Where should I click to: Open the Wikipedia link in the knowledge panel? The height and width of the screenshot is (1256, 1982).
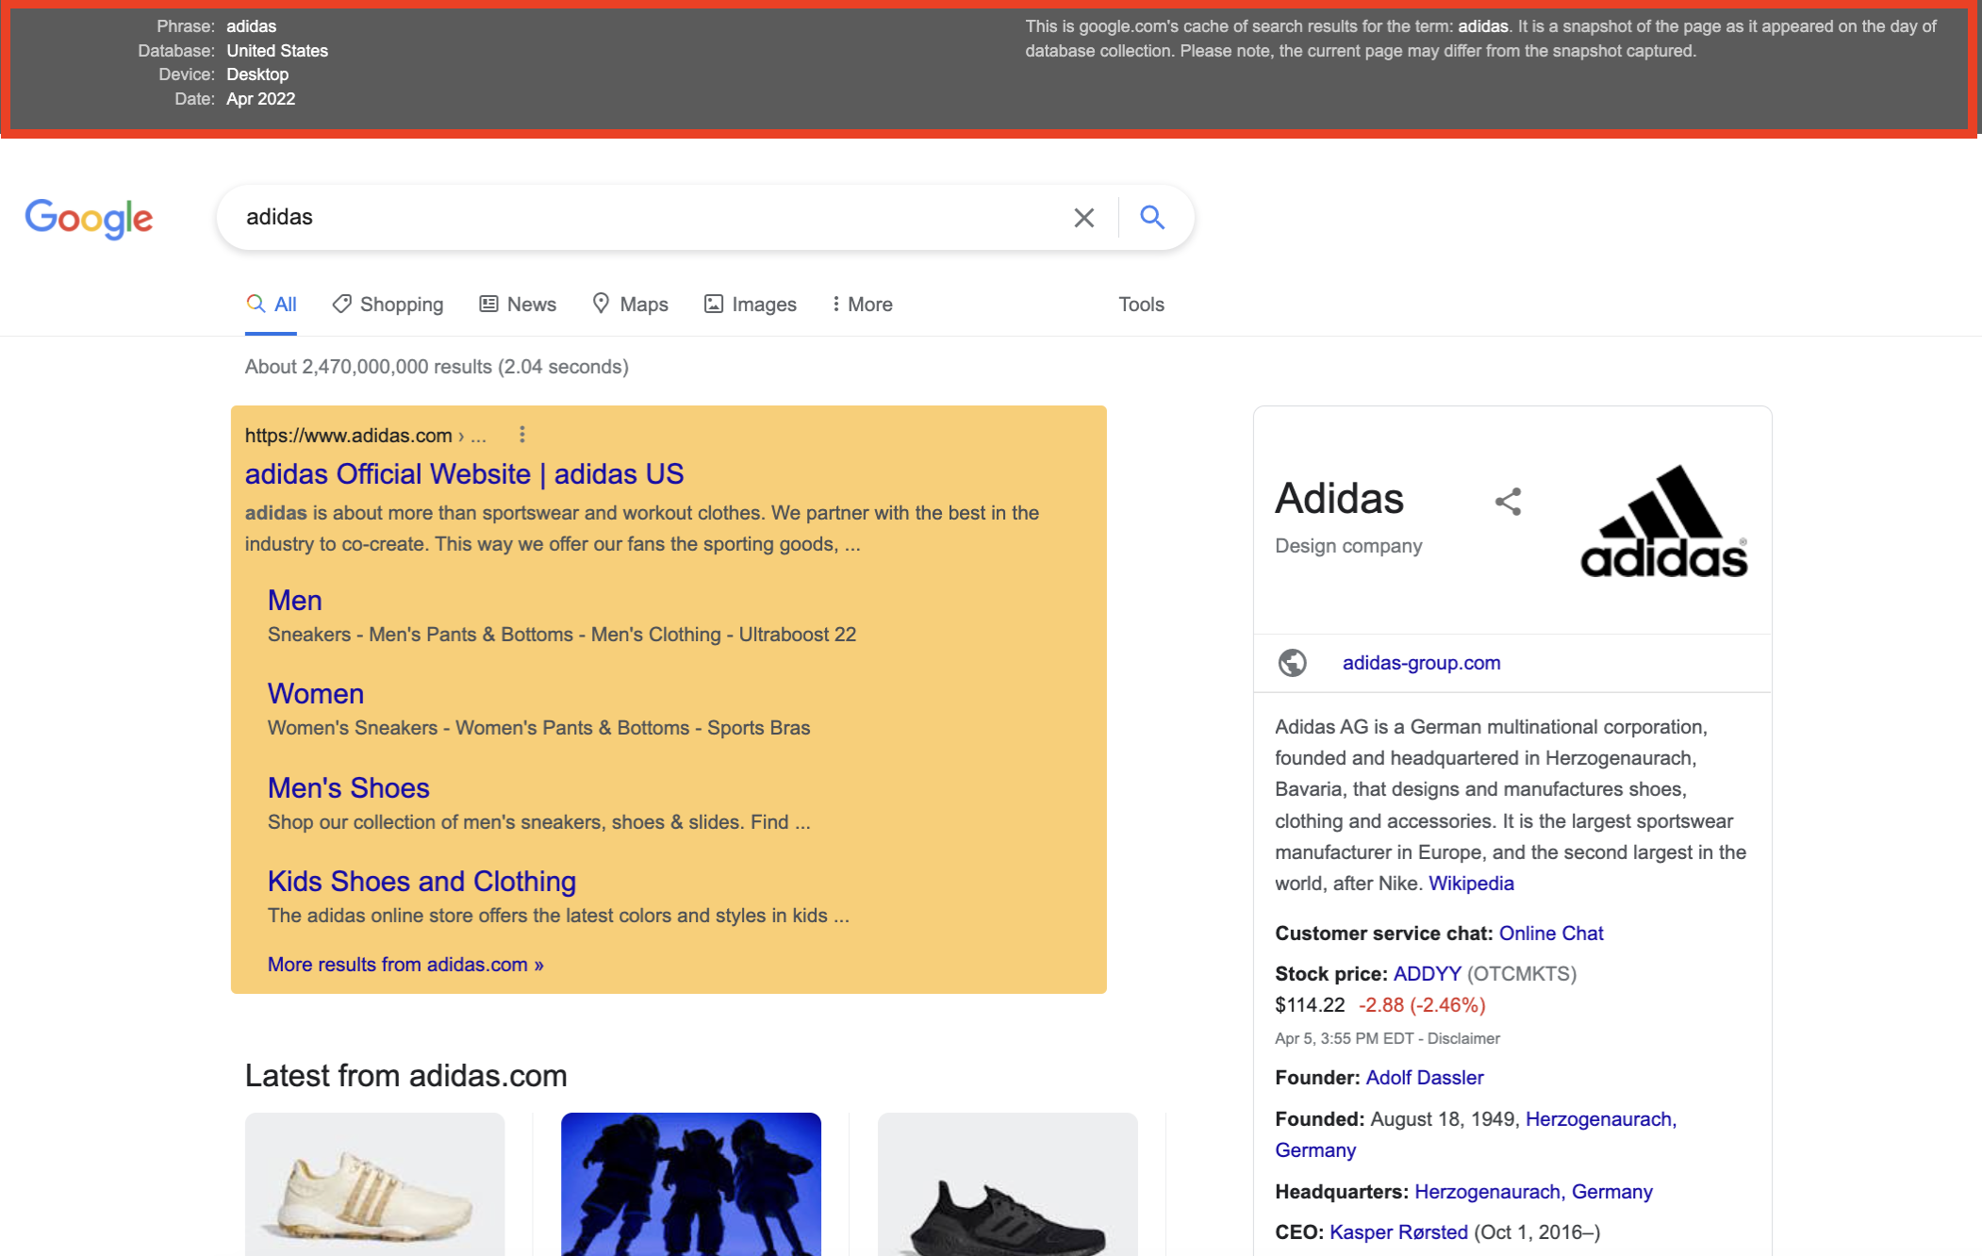click(1471, 884)
